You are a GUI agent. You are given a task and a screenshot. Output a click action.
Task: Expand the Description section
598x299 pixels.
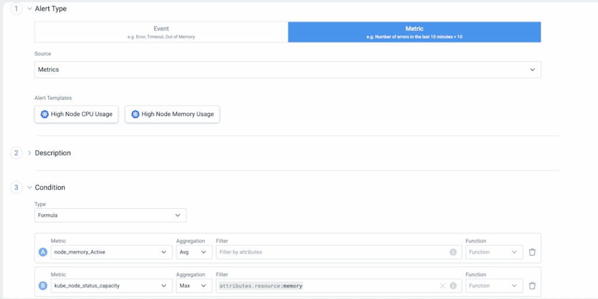(29, 153)
